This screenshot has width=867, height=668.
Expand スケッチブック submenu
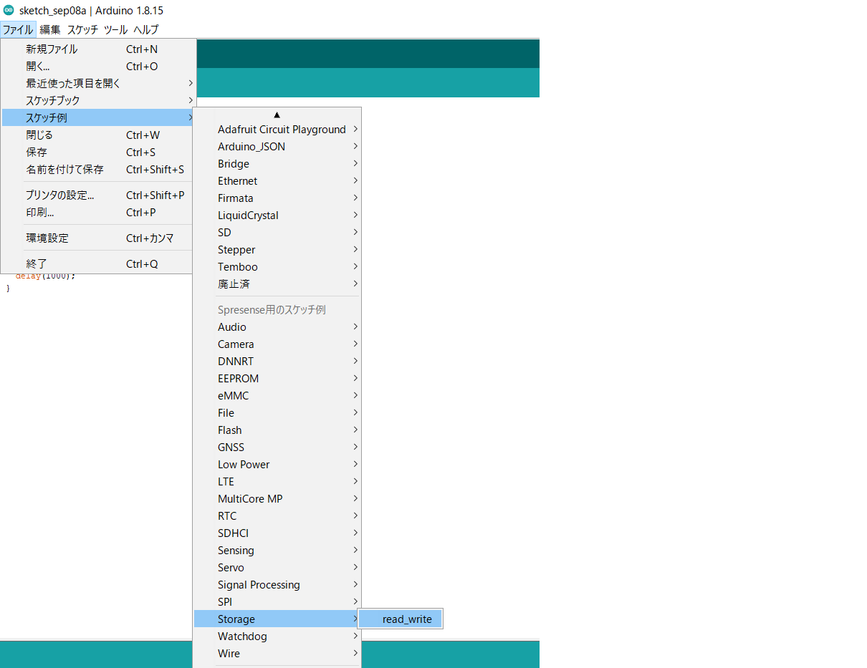98,101
